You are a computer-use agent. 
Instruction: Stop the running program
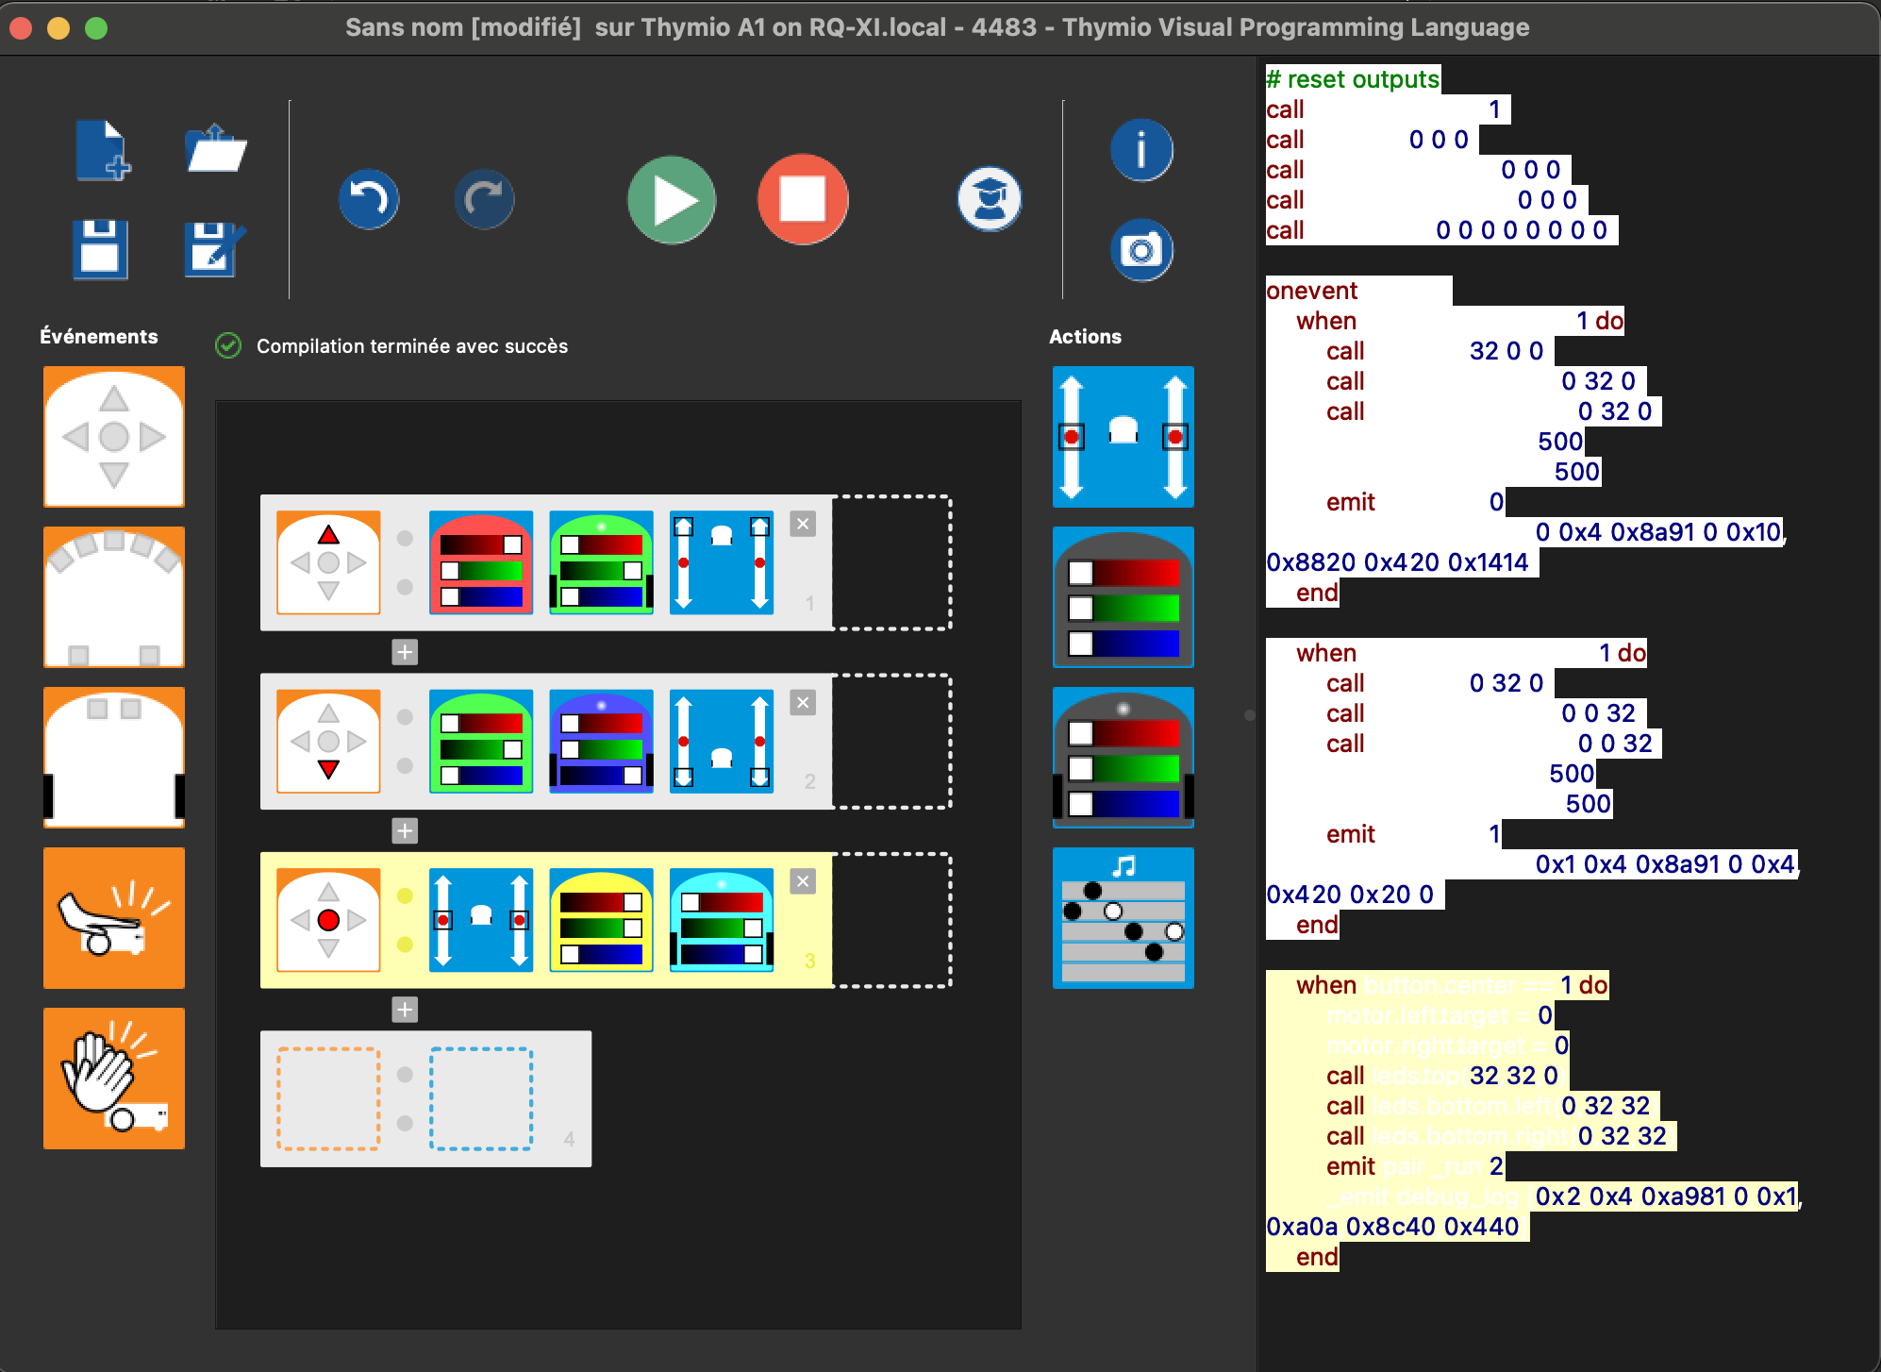pyautogui.click(x=803, y=199)
